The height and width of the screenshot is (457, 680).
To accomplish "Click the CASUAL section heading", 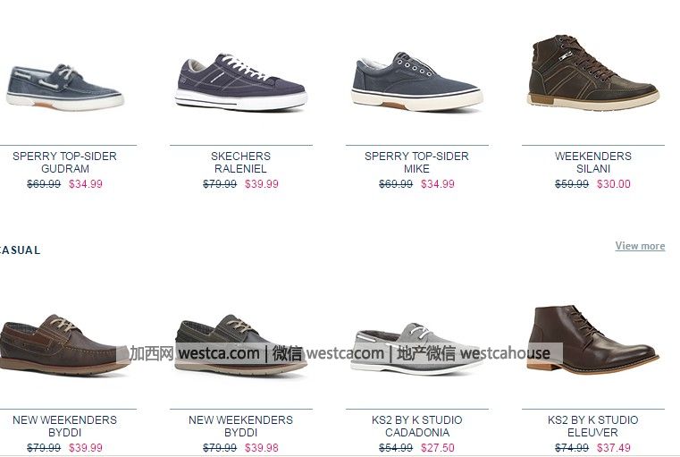I will 19,250.
